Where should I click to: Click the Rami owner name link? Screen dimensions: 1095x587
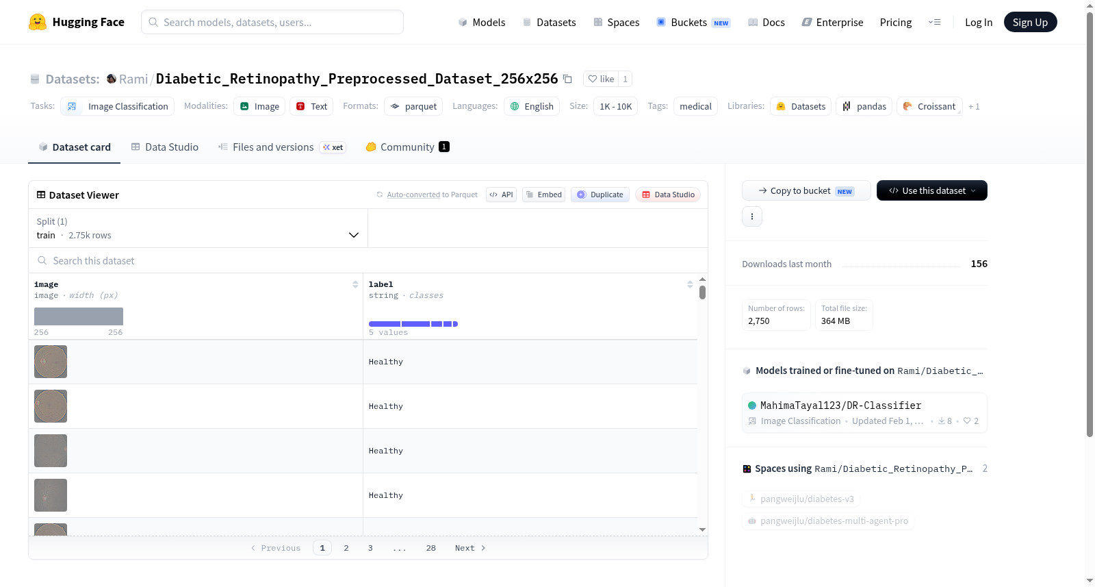[133, 79]
